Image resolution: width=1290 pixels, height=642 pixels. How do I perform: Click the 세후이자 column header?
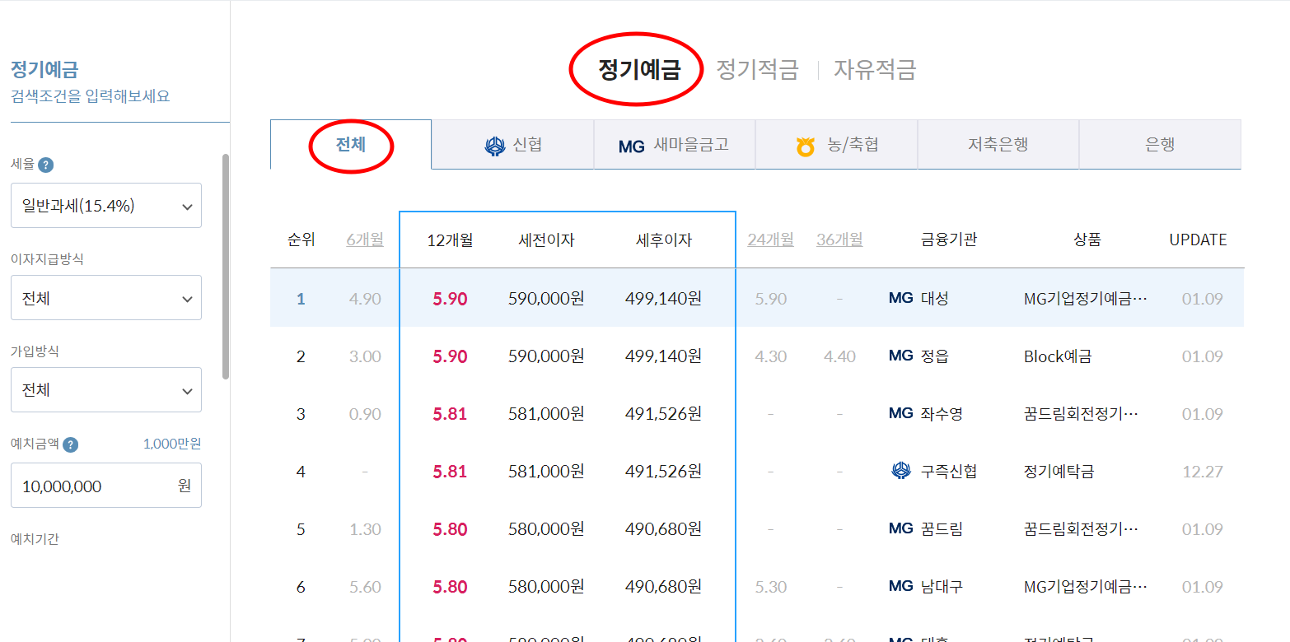(x=663, y=240)
